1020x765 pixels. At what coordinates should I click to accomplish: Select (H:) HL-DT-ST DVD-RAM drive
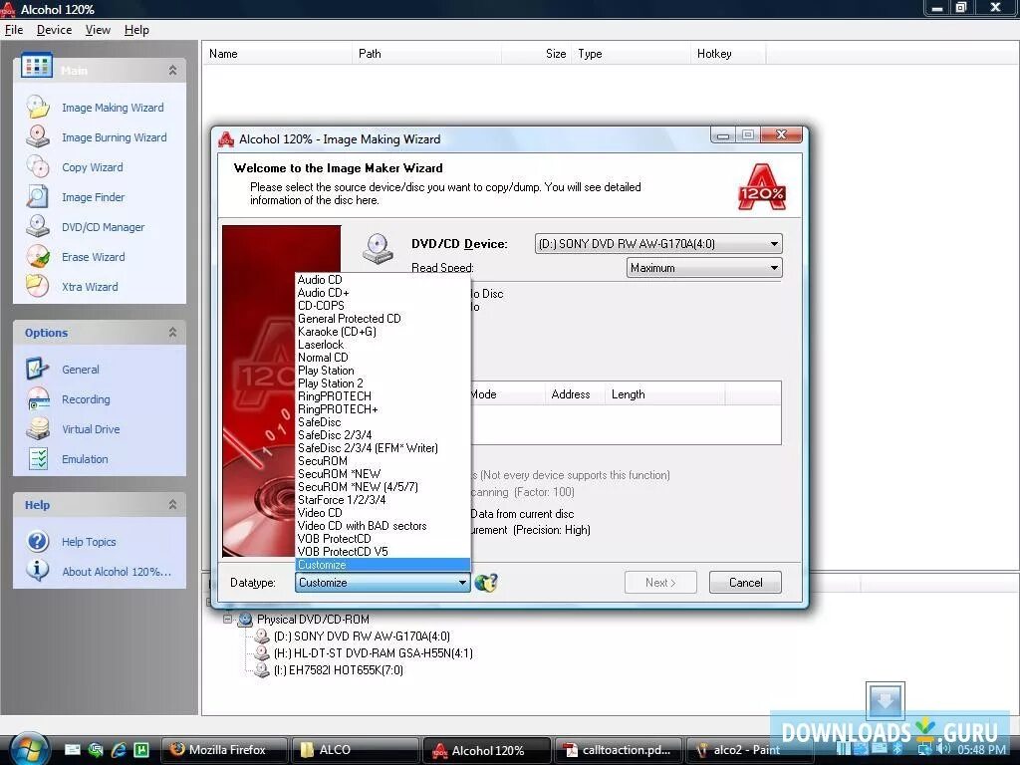pos(373,653)
